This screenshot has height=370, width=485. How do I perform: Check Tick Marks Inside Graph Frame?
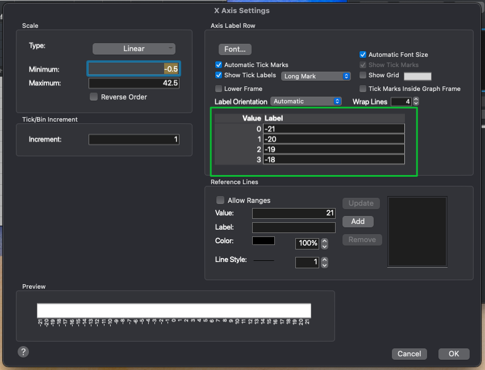click(x=362, y=88)
